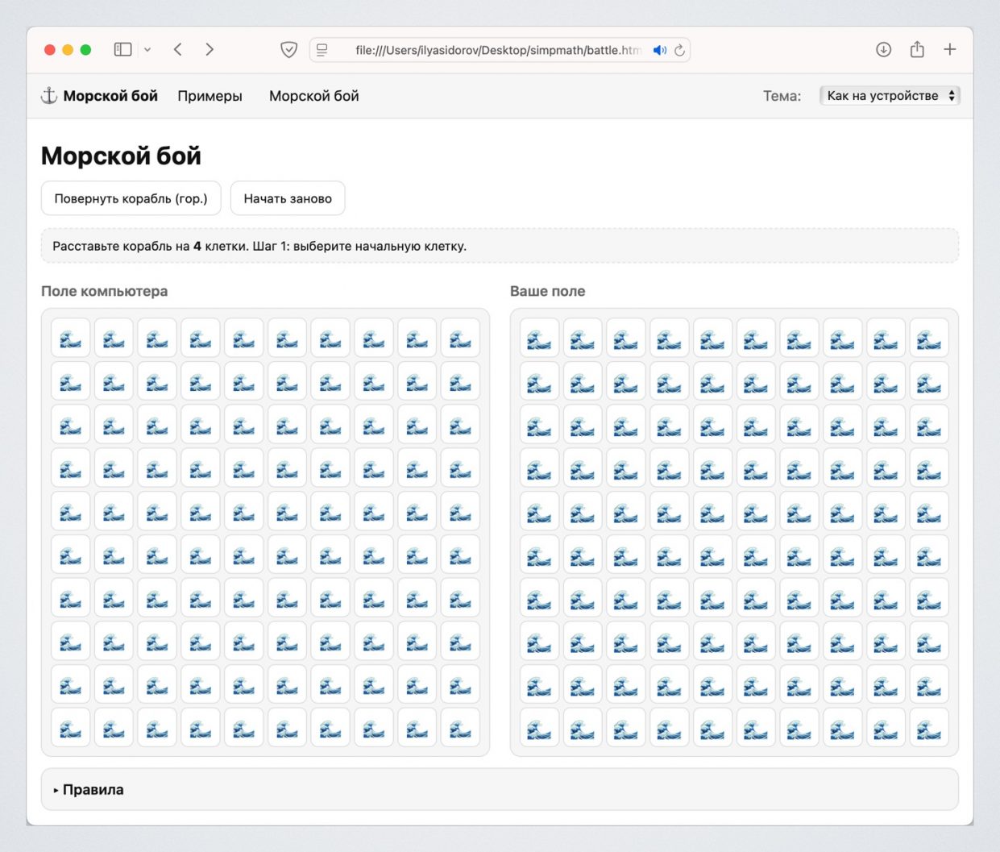Screen dimensions: 1000x852
Task: Click the Share icon in toolbar
Action: (917, 50)
